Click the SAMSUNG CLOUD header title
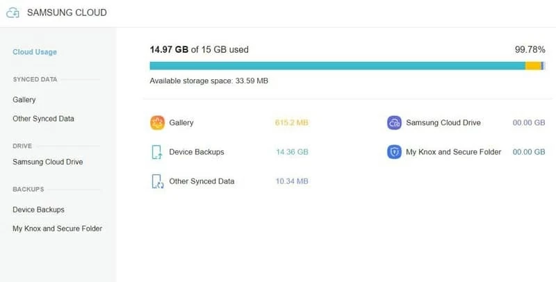This screenshot has height=282, width=556. pos(67,13)
